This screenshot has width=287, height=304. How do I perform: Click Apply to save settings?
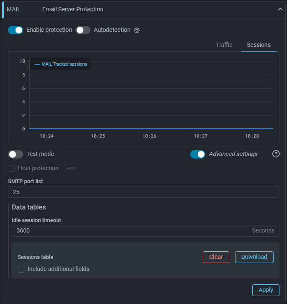(266, 290)
